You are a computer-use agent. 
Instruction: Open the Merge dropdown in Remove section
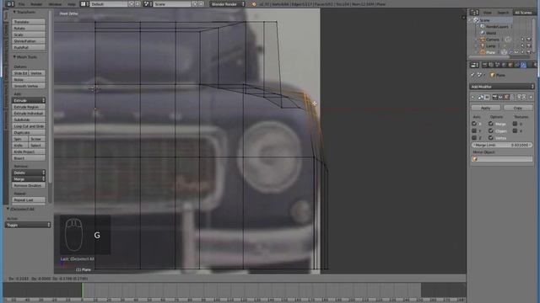point(29,179)
